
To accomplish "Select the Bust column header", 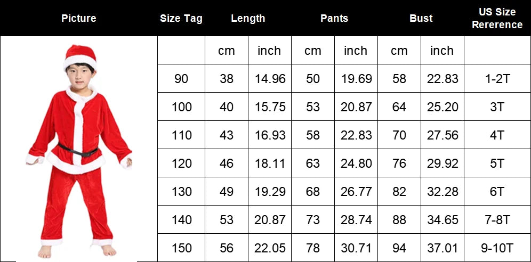I will pos(421,18).
